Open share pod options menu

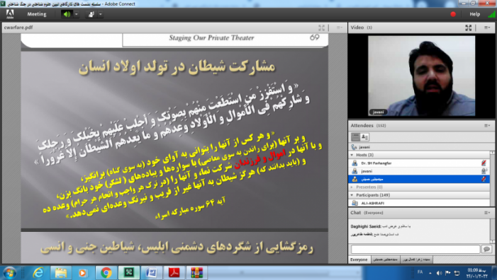pyautogui.click(x=339, y=28)
